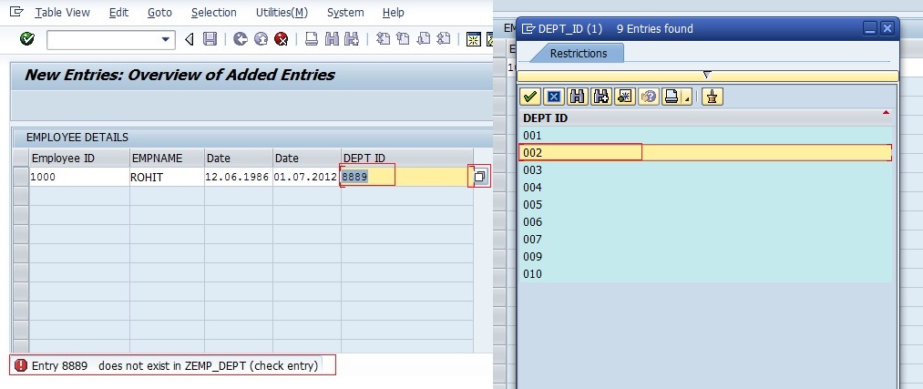The image size is (923, 389).
Task: Click the Print icon in main toolbar
Action: pos(312,39)
